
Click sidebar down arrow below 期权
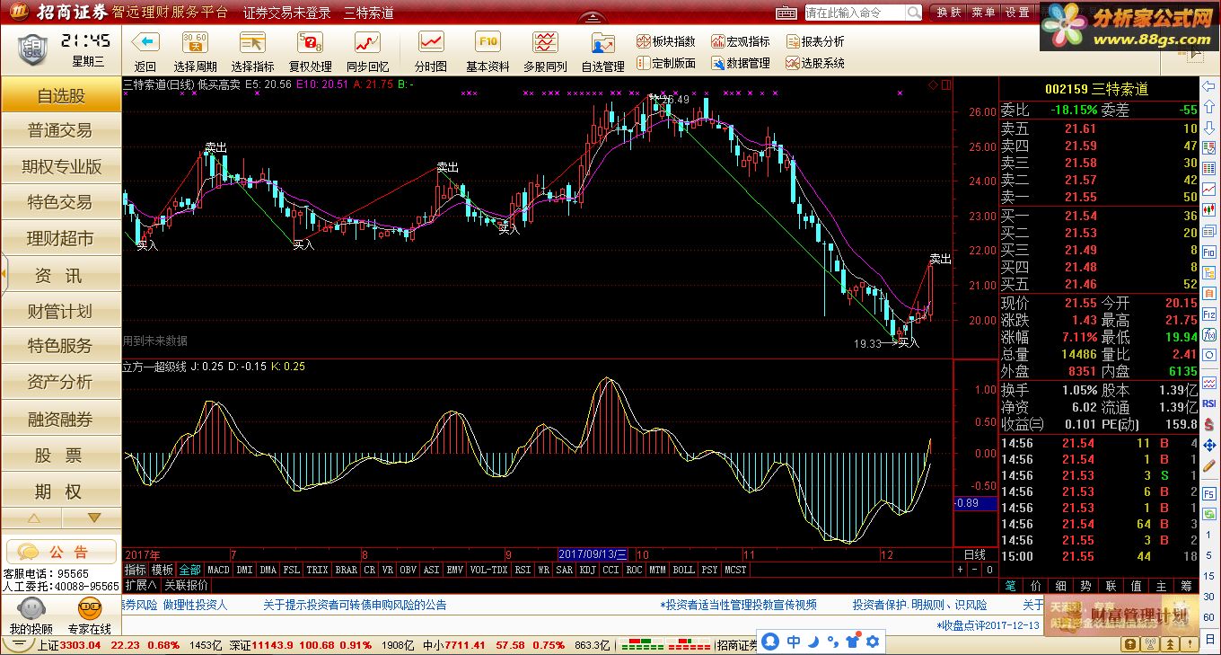pyautogui.click(x=93, y=518)
